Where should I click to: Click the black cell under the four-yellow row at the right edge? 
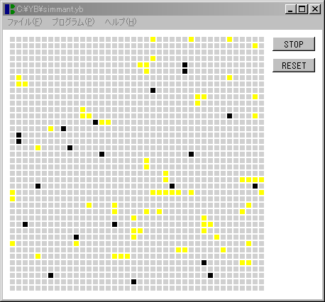255,186
